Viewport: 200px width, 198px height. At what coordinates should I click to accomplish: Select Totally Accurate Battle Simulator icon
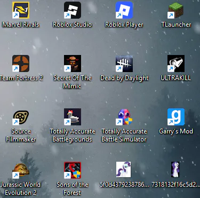coord(124,117)
